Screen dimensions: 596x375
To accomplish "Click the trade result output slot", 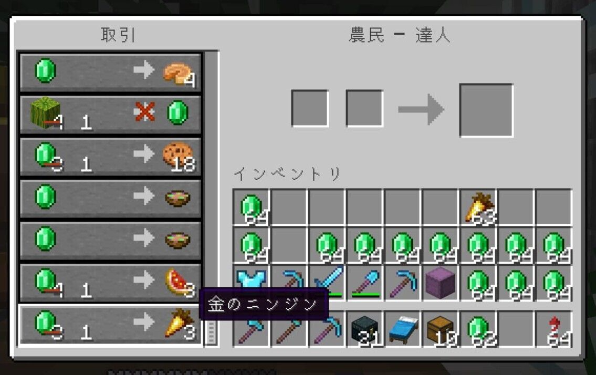I will pos(487,110).
